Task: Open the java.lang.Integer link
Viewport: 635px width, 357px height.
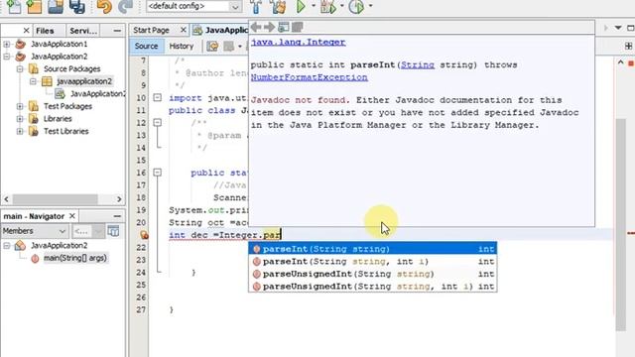Action: 298,42
